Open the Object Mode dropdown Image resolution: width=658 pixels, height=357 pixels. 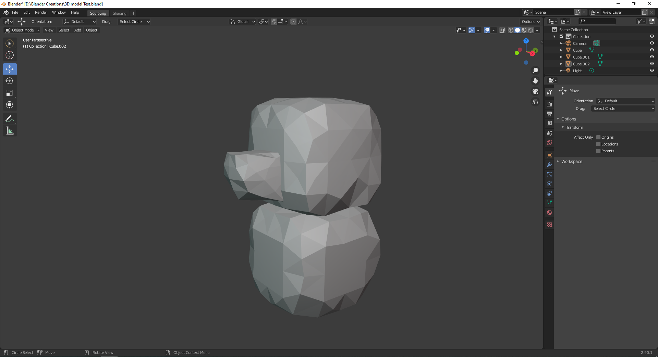pos(22,30)
